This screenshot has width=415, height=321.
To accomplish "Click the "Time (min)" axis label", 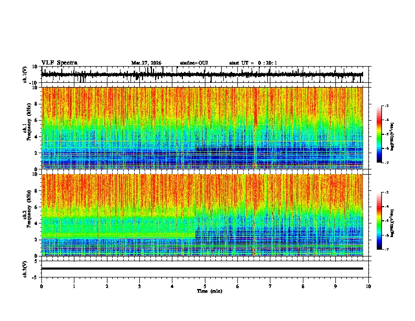I will (x=210, y=291).
